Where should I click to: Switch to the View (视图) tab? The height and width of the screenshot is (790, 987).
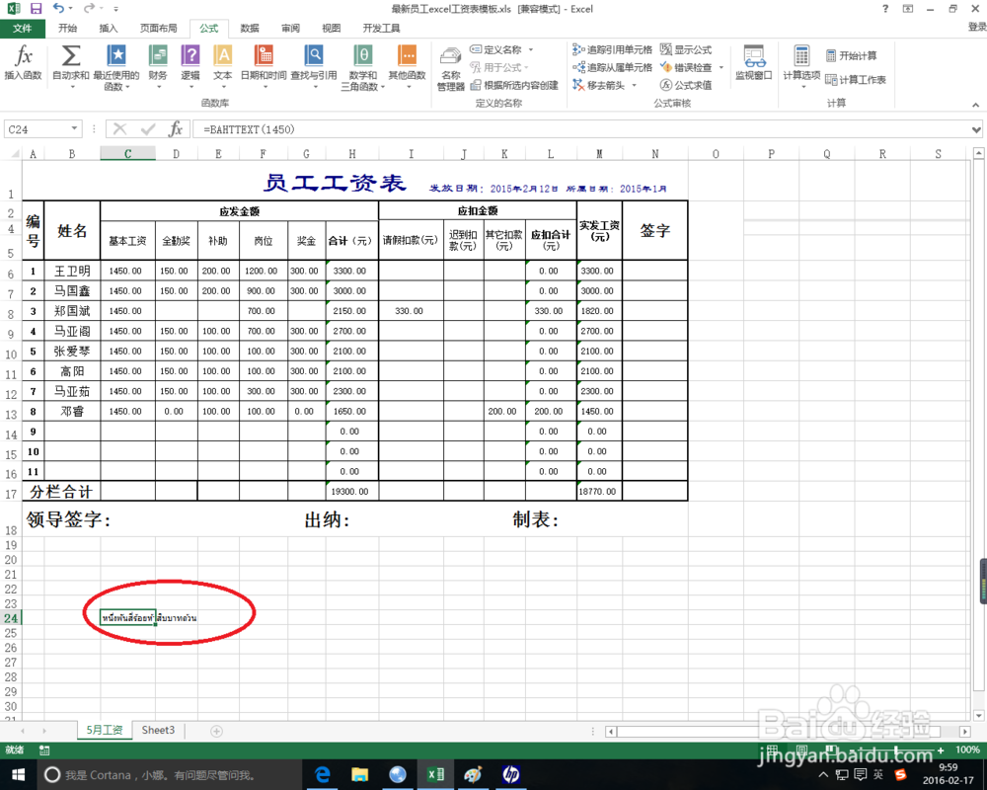[331, 28]
